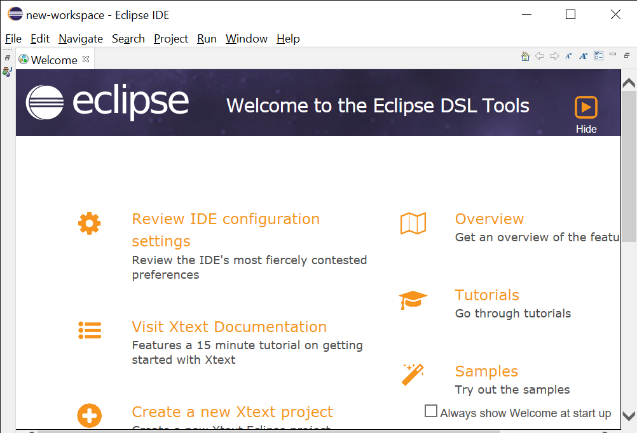Click the gear icon for IDE configuration
This screenshot has width=637, height=433.
90,223
